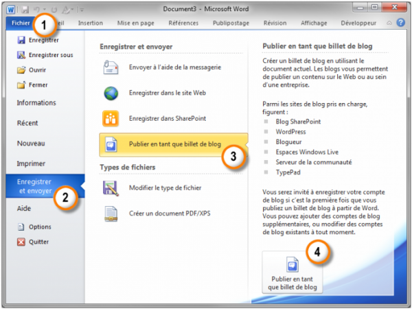
Task: Click the Enregistrer floppy disk icon
Action: pyautogui.click(x=21, y=40)
